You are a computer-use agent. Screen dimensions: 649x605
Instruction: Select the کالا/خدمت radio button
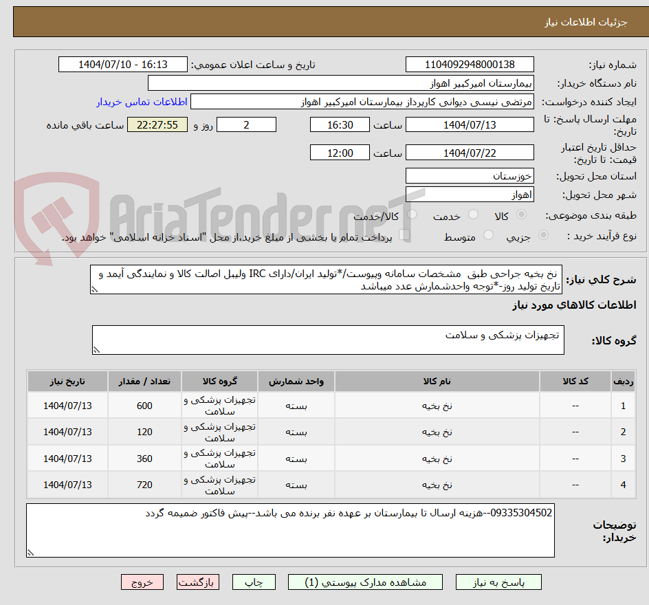412,214
